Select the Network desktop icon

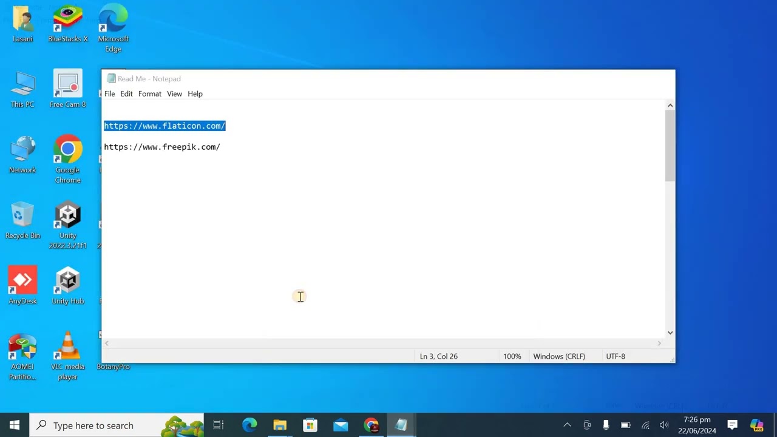pos(22,155)
